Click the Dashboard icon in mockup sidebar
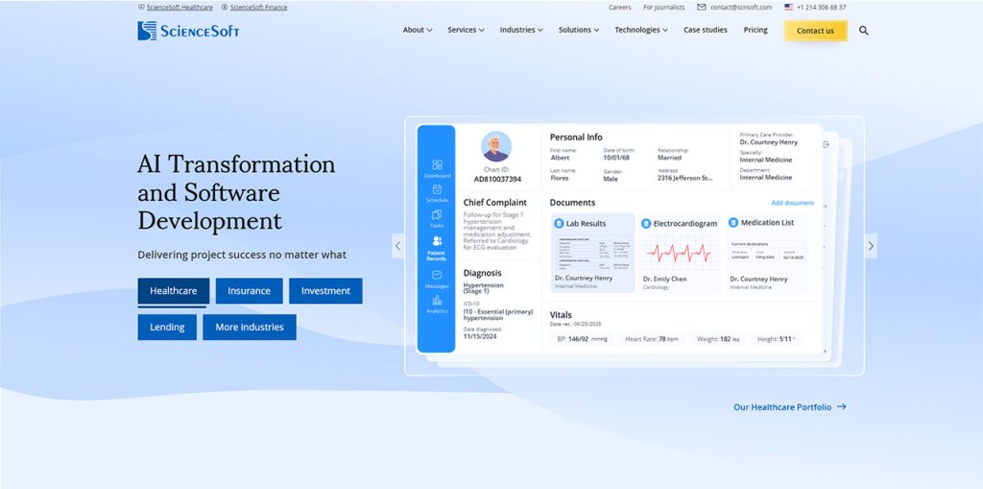983x489 pixels. 437,164
